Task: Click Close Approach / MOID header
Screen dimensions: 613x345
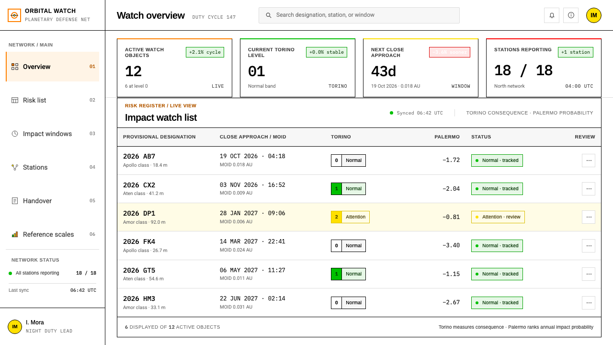Action: coord(253,137)
